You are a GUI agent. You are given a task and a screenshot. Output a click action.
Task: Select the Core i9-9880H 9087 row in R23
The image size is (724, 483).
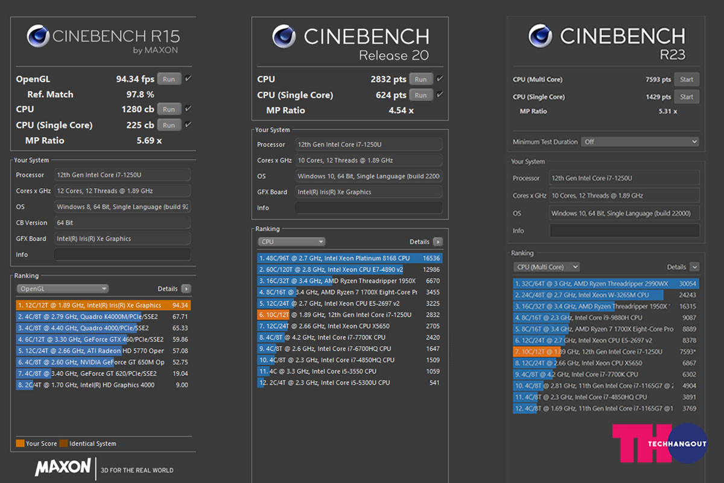(606, 318)
